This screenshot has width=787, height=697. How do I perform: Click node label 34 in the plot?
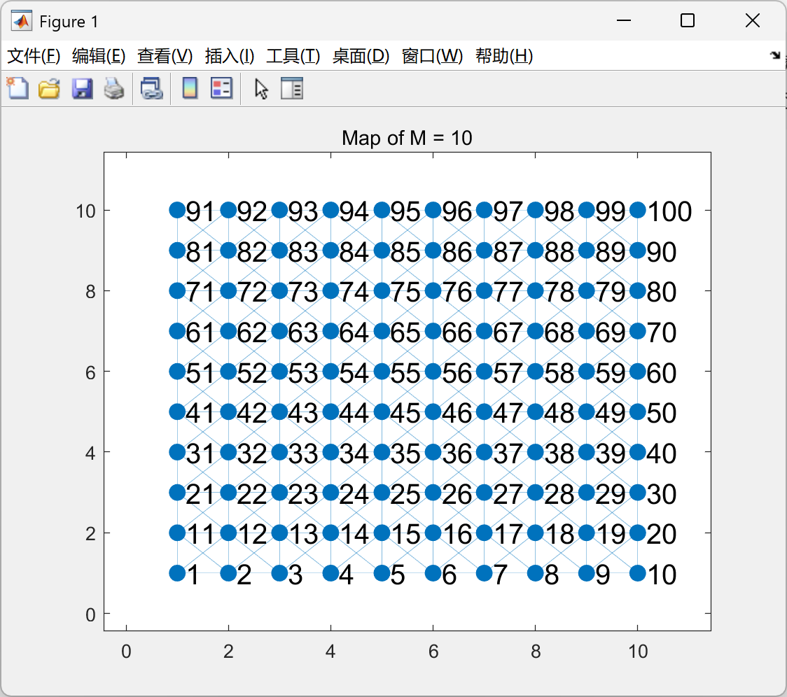(x=354, y=454)
